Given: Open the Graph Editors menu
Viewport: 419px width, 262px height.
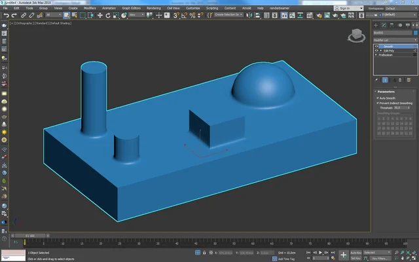Looking at the screenshot, I should coord(131,8).
